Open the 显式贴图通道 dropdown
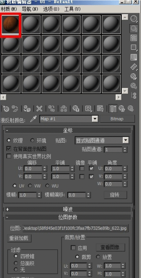 pyautogui.click(x=126, y=140)
